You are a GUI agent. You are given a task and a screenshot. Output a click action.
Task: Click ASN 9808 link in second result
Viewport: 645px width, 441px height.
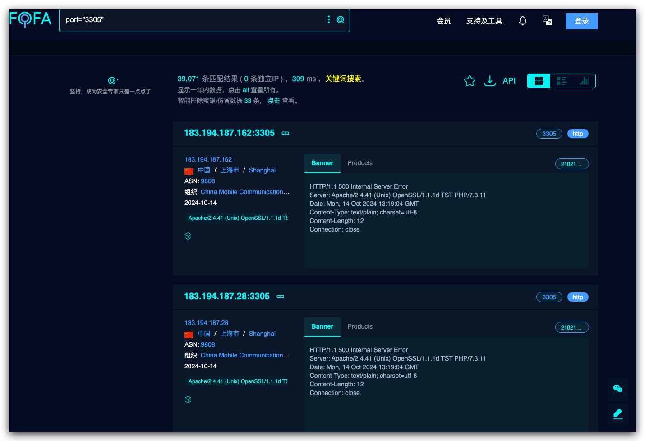(x=208, y=344)
